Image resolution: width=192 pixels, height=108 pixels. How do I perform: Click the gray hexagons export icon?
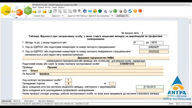point(80,11)
